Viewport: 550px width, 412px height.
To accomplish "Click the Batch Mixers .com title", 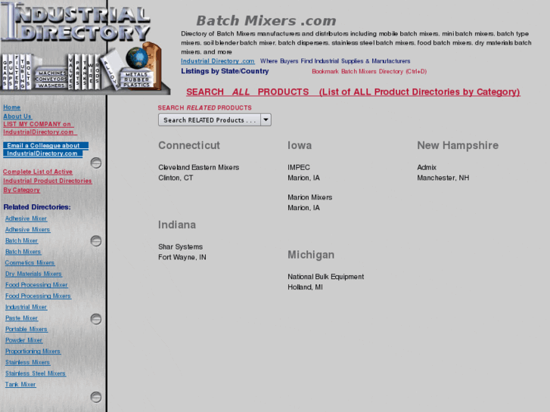I will tap(266, 20).
